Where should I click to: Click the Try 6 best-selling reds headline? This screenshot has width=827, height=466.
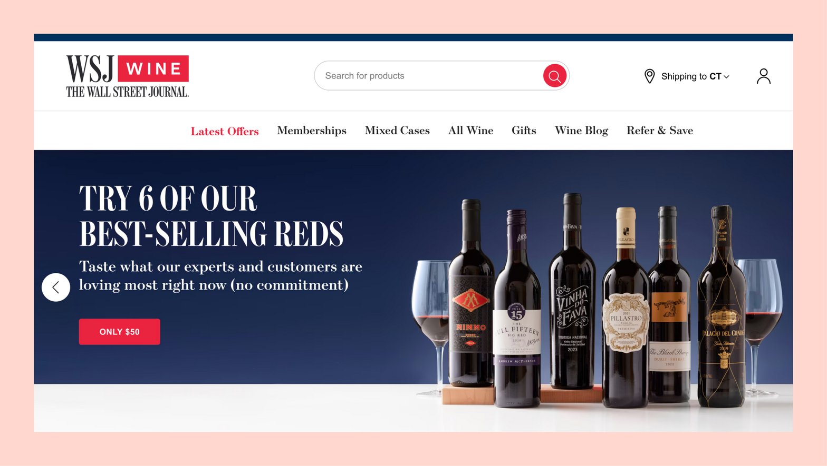coord(211,216)
